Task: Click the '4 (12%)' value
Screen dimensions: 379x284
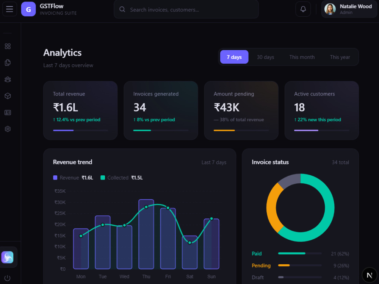Action: [x=341, y=277]
